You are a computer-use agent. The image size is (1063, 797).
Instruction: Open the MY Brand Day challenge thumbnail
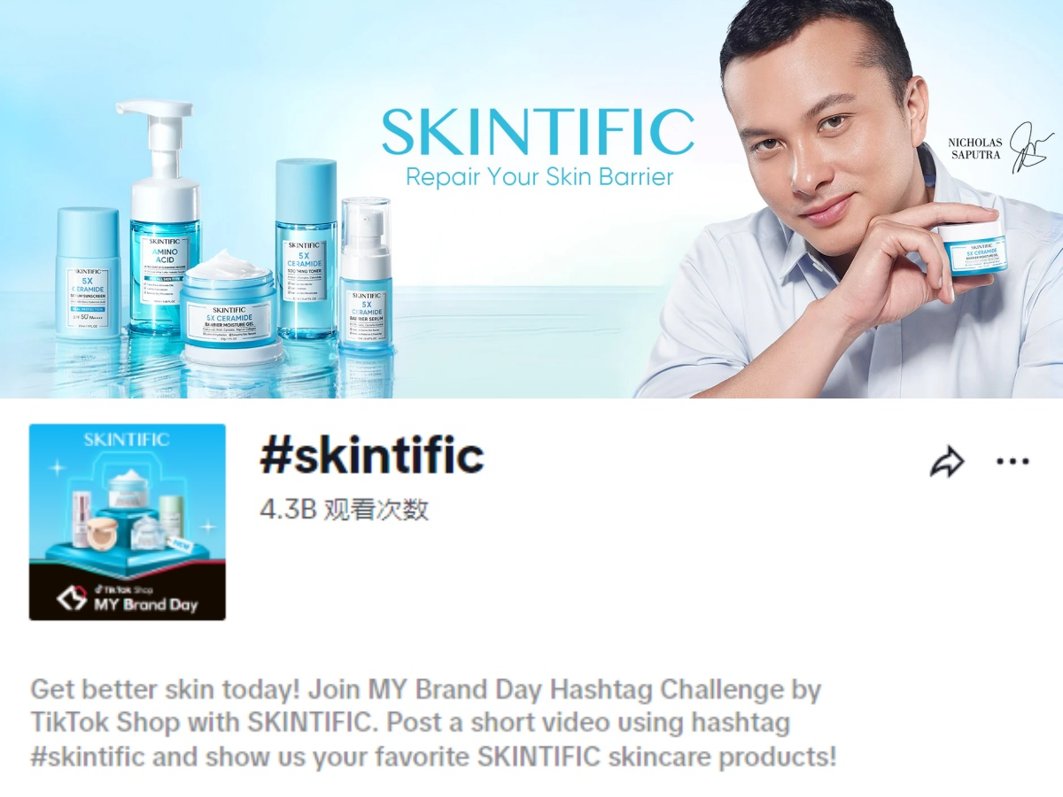coord(128,522)
